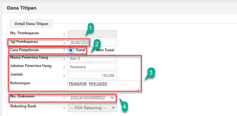Click the Rekening Bank chevron arrow
This screenshot has width=237, height=116.
(x=113, y=108)
